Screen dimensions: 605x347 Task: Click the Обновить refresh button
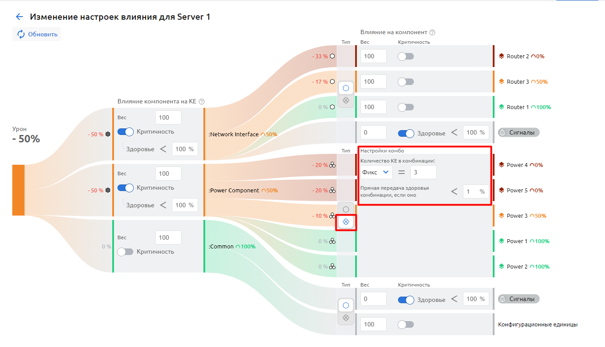37,34
